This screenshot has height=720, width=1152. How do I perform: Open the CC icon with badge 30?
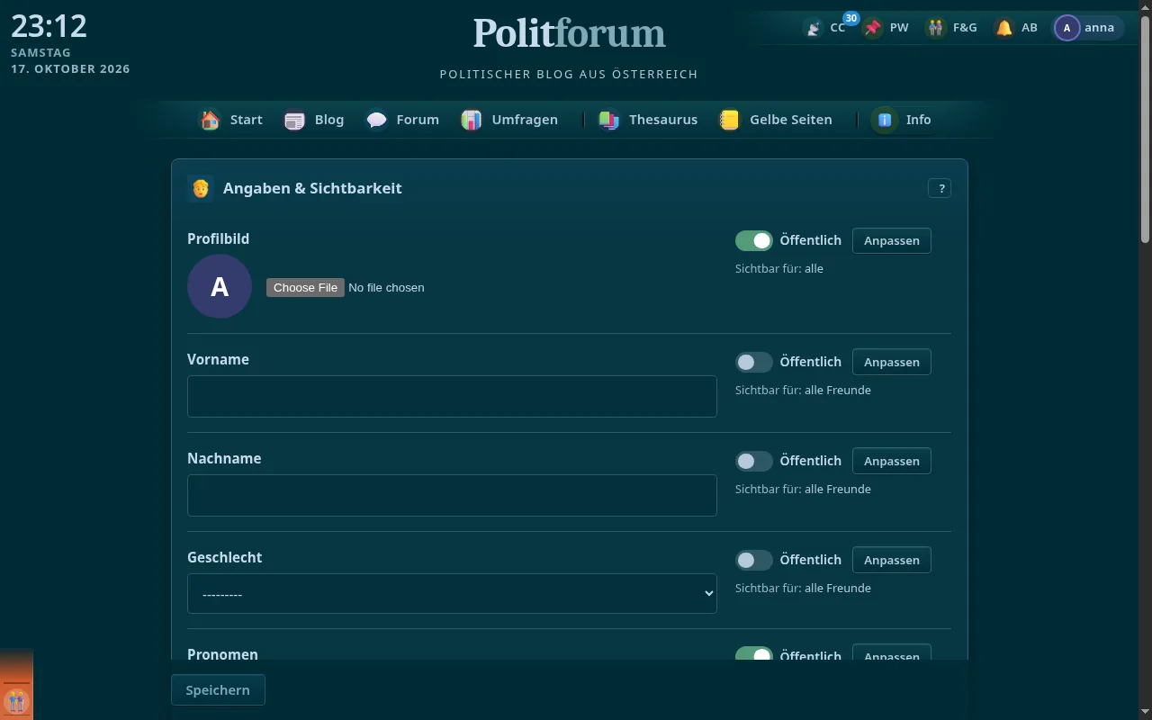(x=814, y=28)
